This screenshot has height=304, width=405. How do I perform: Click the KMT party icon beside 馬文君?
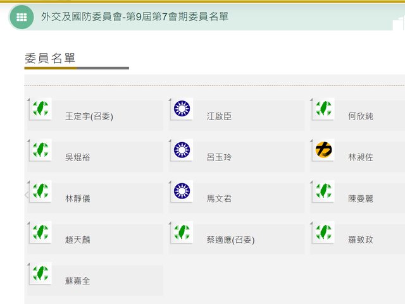pyautogui.click(x=182, y=191)
